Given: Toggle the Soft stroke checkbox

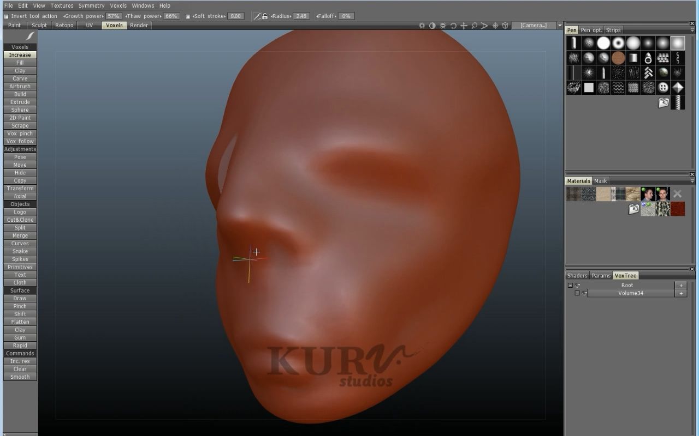Looking at the screenshot, I should pos(188,16).
